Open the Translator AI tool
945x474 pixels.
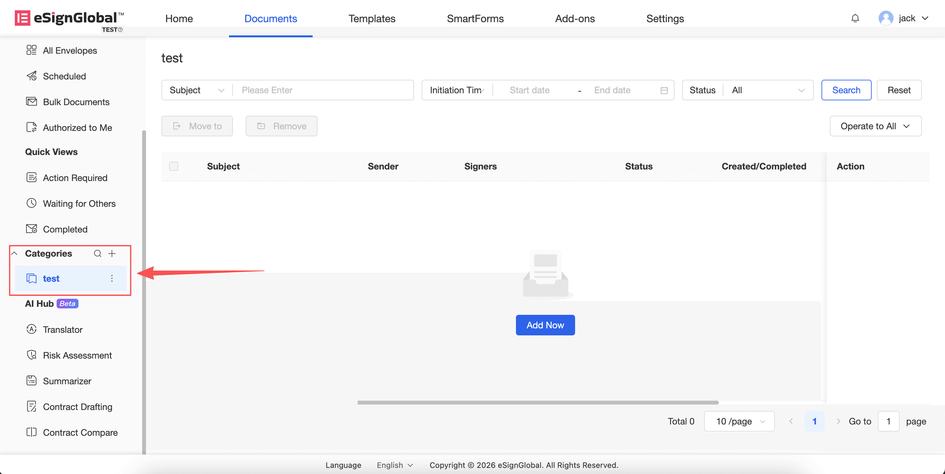point(62,329)
